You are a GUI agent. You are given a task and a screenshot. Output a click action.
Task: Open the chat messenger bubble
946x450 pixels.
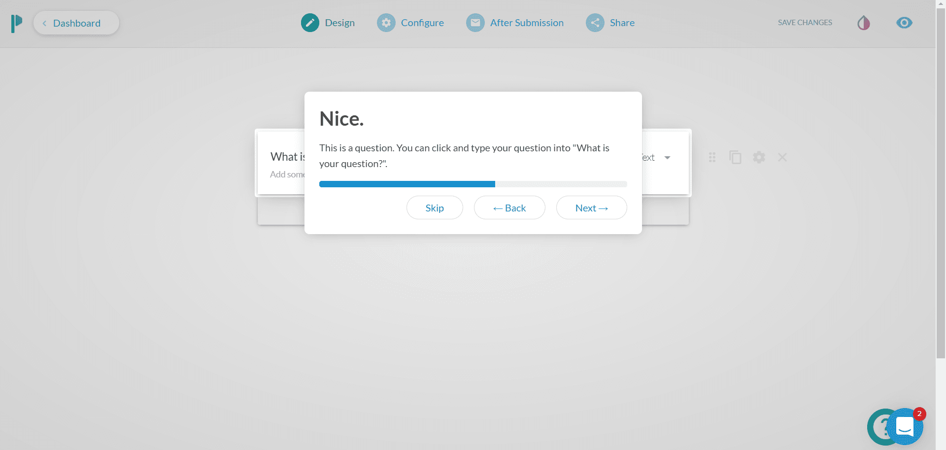click(x=906, y=426)
